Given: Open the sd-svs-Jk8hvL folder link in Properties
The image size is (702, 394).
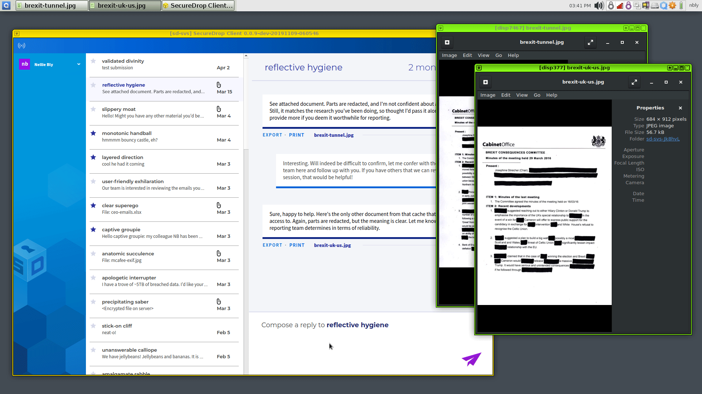Looking at the screenshot, I should click(663, 139).
